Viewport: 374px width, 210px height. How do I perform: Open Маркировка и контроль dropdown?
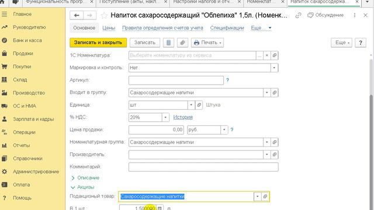(274, 68)
